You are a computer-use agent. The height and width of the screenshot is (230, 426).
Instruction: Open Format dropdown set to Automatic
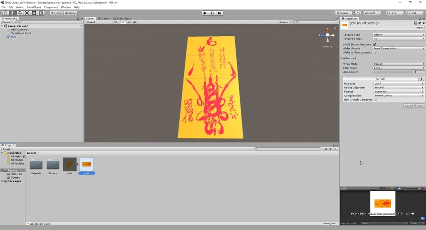[x=399, y=92]
